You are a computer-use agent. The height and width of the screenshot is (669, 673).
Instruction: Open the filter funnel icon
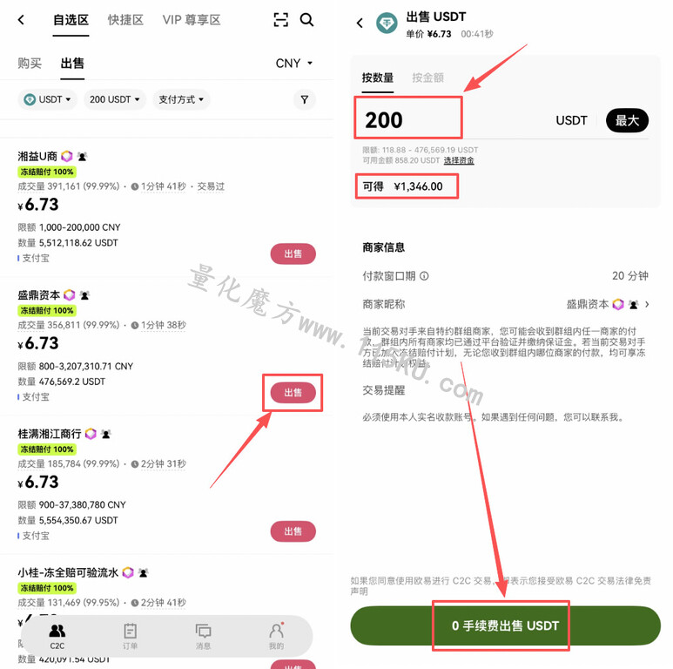tap(305, 99)
